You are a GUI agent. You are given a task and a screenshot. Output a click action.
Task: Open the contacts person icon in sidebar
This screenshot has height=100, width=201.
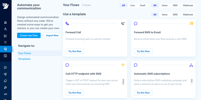[x=5, y=29]
